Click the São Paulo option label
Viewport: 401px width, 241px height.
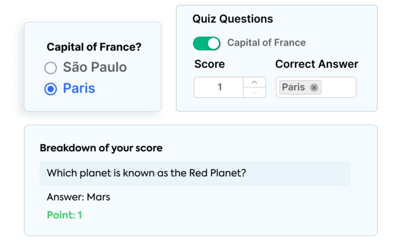95,67
